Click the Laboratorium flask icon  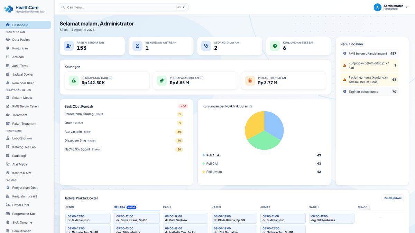[8, 138]
